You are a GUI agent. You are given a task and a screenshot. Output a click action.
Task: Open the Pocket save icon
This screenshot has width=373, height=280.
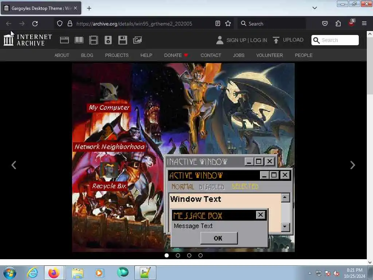[x=325, y=23]
